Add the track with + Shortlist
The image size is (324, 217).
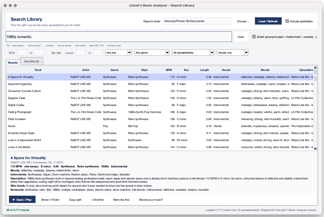tap(97, 200)
